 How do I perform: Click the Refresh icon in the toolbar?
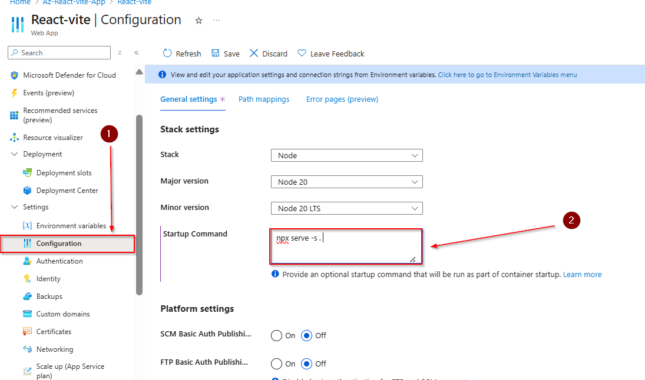[167, 54]
